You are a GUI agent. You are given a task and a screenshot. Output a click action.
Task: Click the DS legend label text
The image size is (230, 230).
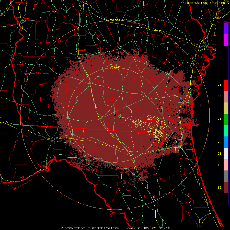(220, 153)
